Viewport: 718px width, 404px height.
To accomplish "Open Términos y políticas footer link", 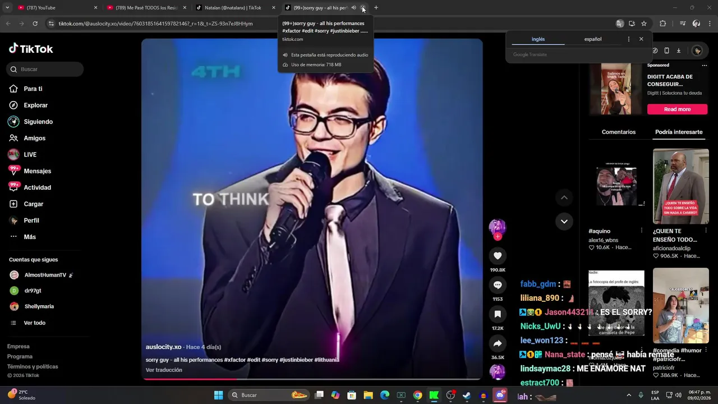I will coord(33,366).
